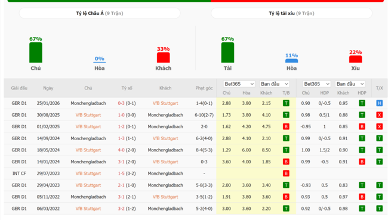The width and height of the screenshot is (388, 220).
Task: Open VfB Stuttgart link in 25/01/2026 row
Action: pyautogui.click(x=165, y=103)
